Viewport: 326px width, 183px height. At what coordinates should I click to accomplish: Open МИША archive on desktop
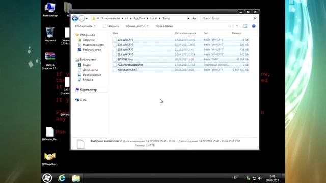coord(50,61)
